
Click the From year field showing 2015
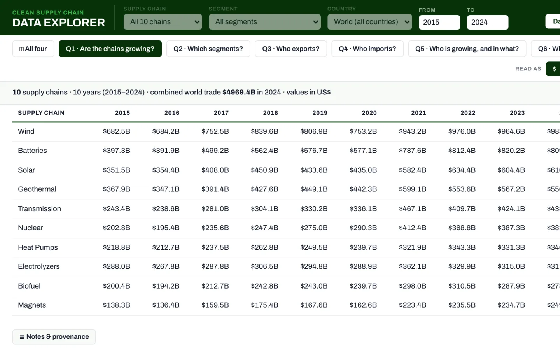click(x=439, y=22)
